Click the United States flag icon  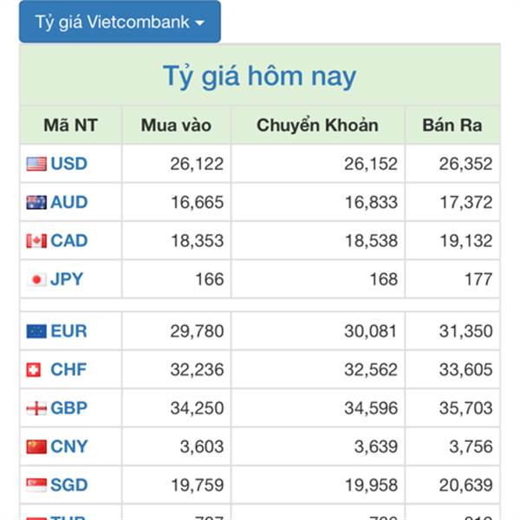click(x=36, y=164)
